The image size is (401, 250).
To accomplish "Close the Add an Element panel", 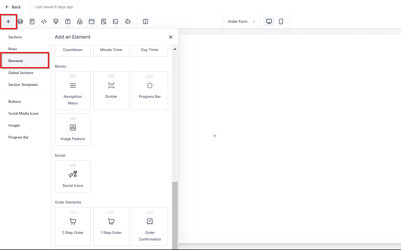I will tap(171, 37).
